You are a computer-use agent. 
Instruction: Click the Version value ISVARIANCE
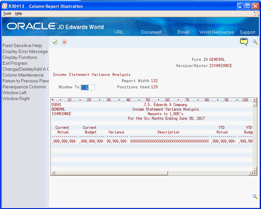point(220,66)
